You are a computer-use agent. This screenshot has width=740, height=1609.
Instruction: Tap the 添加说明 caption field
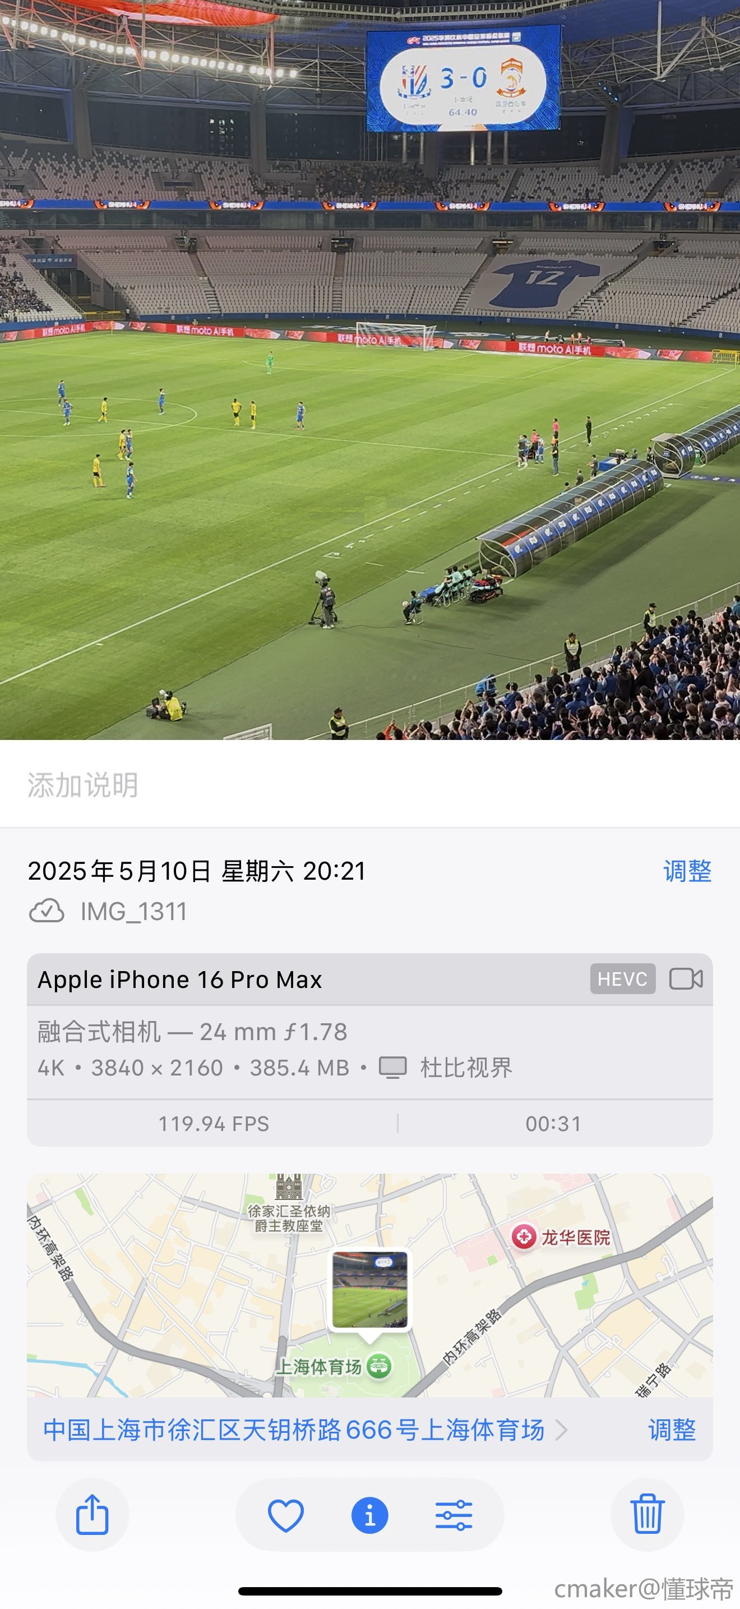coord(370,784)
